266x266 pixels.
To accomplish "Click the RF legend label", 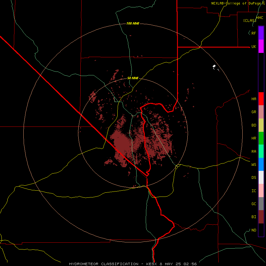I will pos(254,33).
